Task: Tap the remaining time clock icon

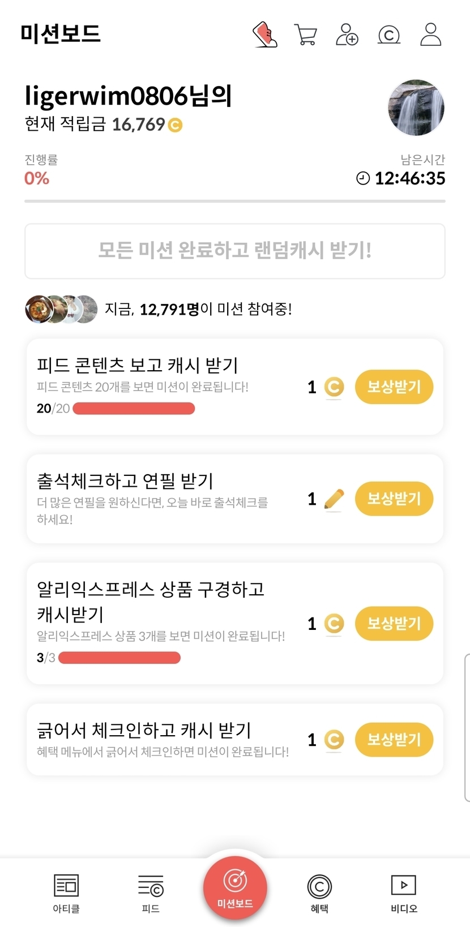Action: (363, 178)
